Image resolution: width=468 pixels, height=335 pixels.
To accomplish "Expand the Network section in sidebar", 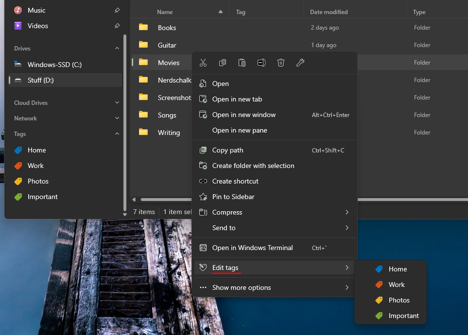I will pos(117,118).
